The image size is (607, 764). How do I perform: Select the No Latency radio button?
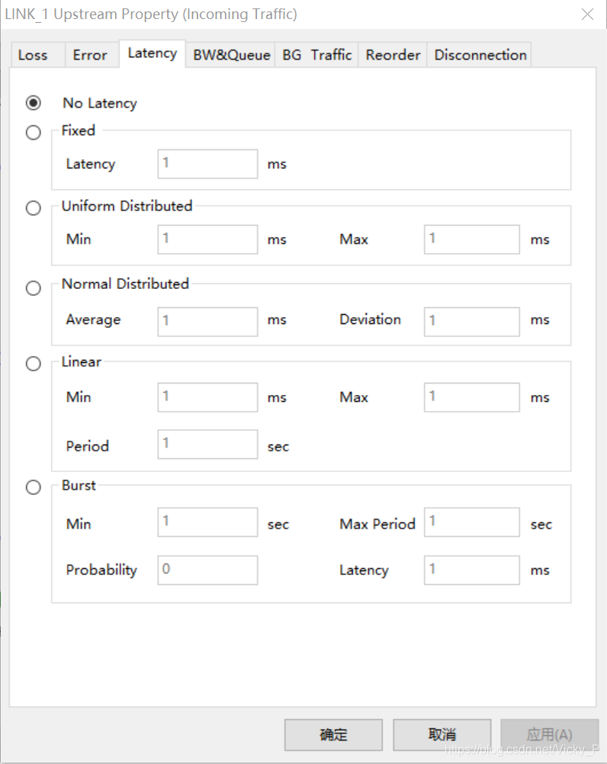(33, 103)
